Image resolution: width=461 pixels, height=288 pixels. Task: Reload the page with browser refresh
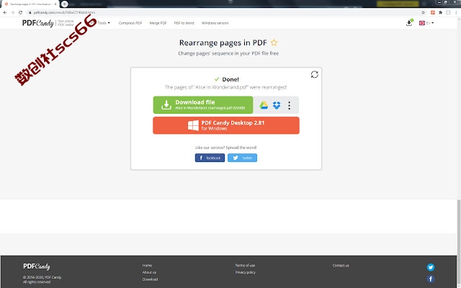(x=20, y=12)
